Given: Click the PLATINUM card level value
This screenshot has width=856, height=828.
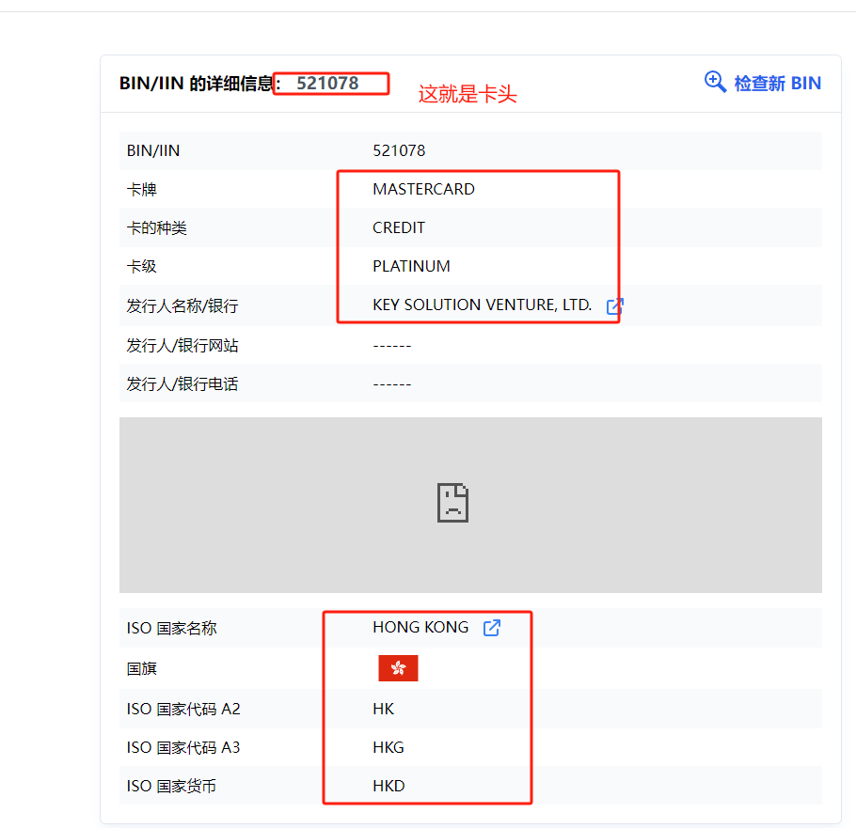Looking at the screenshot, I should [x=411, y=266].
